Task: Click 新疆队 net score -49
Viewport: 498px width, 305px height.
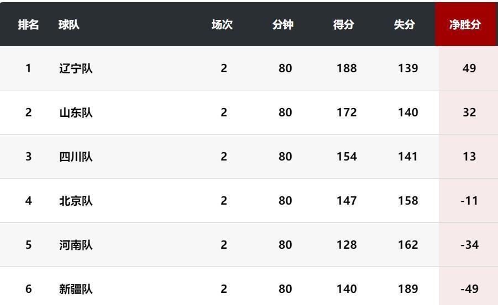Action: (x=469, y=289)
